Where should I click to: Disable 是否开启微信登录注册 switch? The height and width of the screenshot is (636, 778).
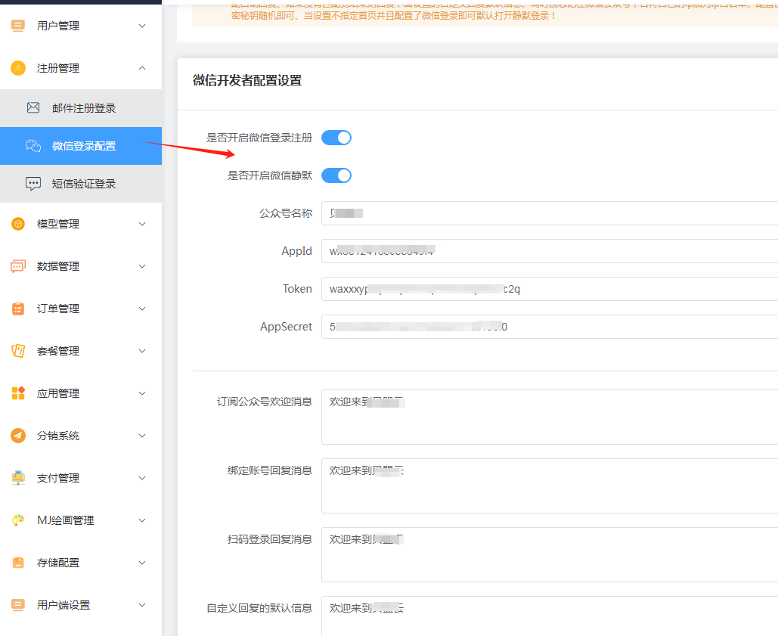pyautogui.click(x=336, y=137)
